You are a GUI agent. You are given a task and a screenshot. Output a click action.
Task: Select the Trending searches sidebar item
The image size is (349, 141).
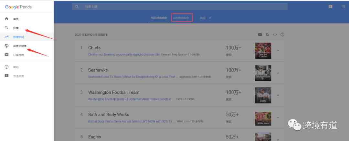(27, 37)
